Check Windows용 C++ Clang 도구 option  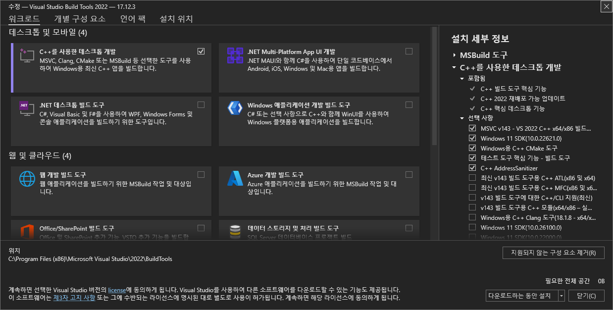coord(472,217)
